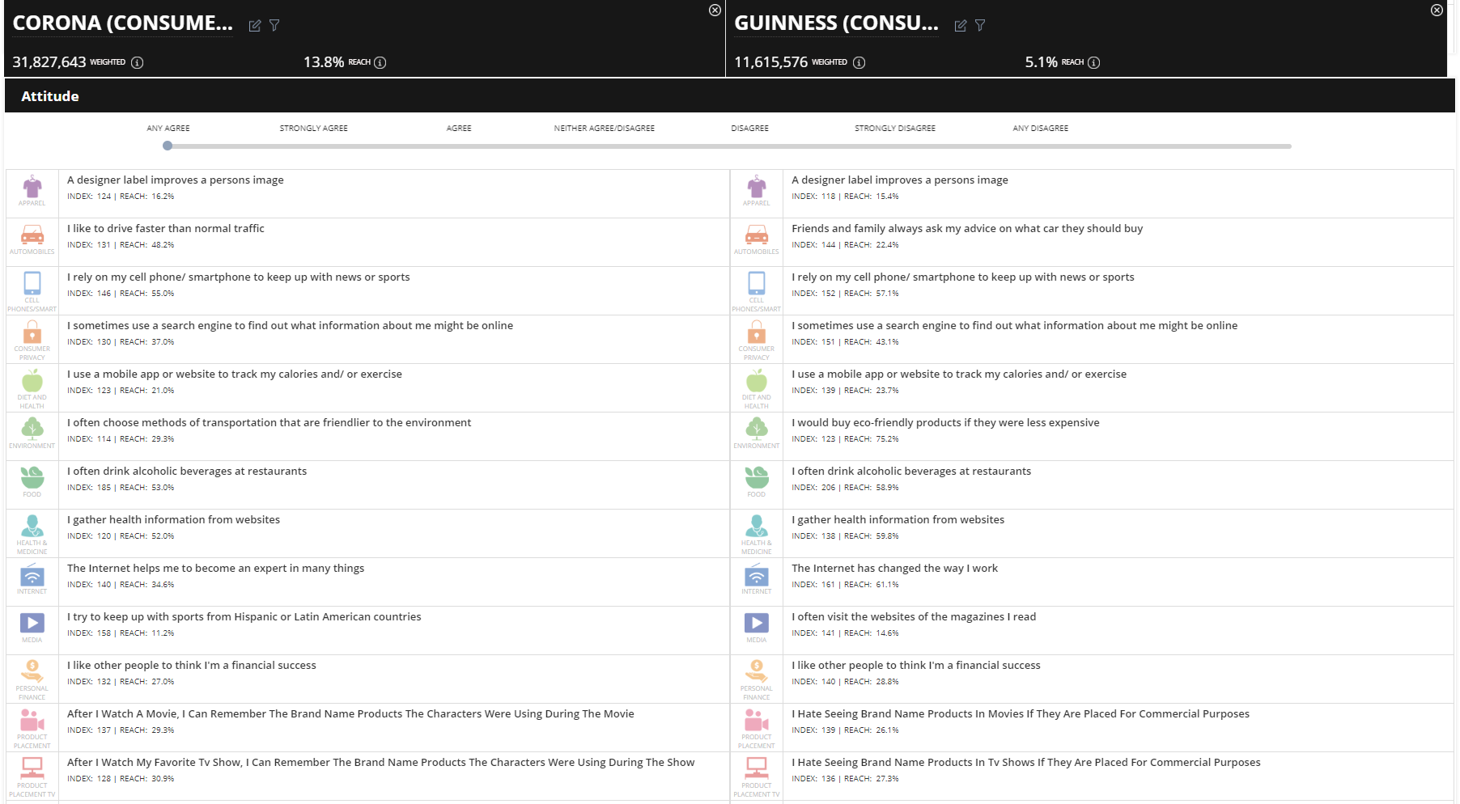Click 'After I Watch My Favorite Tv Show' statement
The image size is (1460, 804).
click(x=380, y=763)
